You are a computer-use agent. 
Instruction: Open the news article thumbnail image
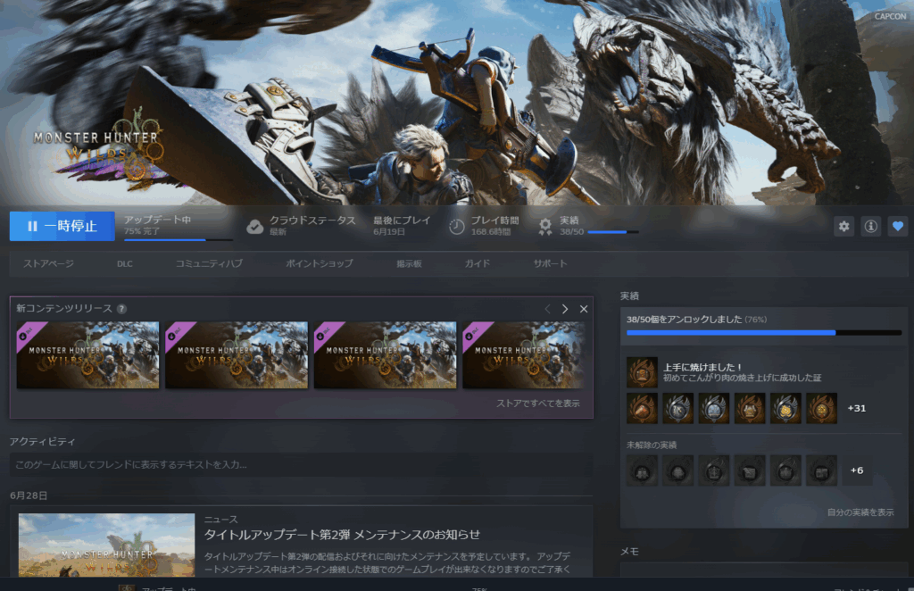point(107,545)
